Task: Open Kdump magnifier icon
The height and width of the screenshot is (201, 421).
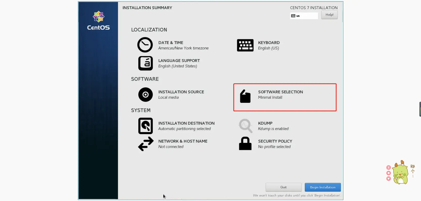Action: point(246,126)
